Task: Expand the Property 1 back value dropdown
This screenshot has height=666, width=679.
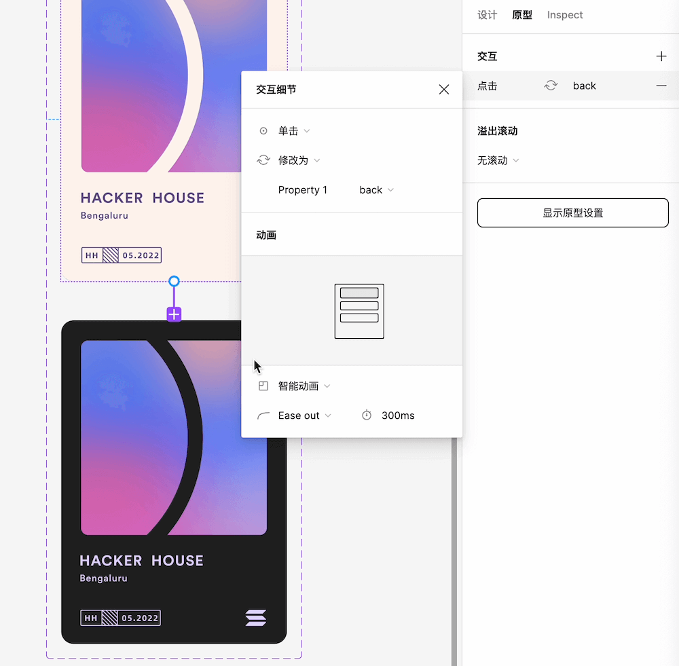Action: (376, 190)
